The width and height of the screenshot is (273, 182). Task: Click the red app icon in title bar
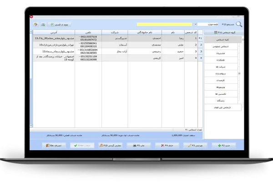31,17
